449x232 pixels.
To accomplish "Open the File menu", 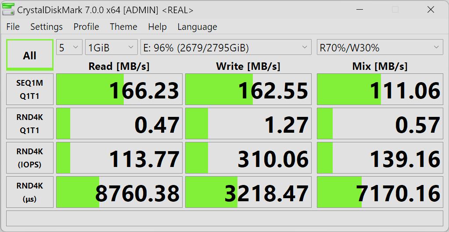I will (13, 27).
